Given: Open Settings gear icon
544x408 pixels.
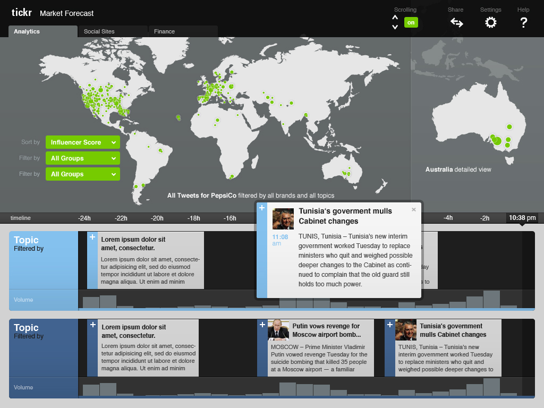Looking at the screenshot, I should [x=490, y=22].
